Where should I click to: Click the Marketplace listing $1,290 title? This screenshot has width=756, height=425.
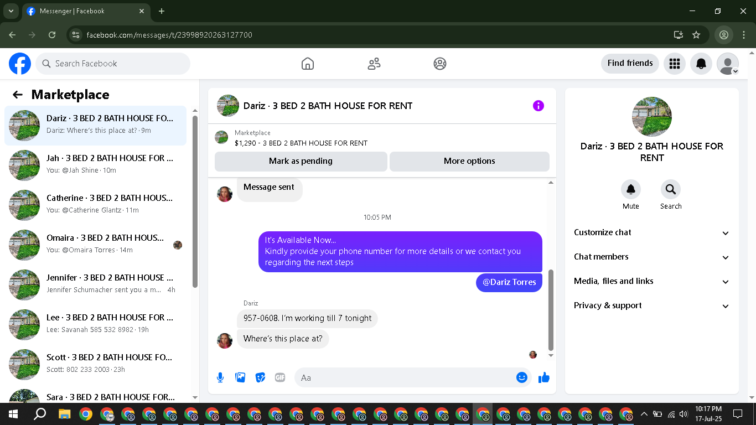(x=301, y=143)
